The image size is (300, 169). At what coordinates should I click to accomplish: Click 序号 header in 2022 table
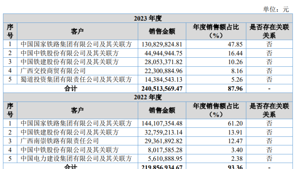point(10,110)
